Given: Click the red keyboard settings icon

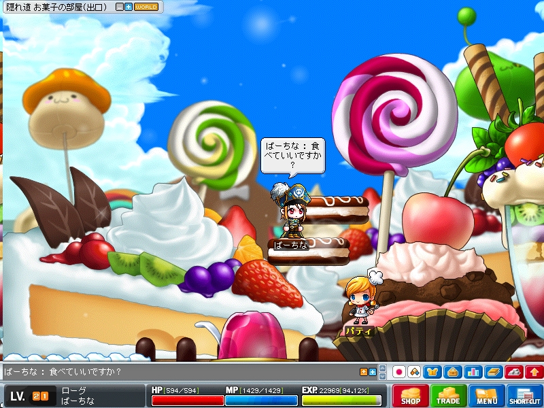Looking at the screenshot, I should [x=514, y=372].
